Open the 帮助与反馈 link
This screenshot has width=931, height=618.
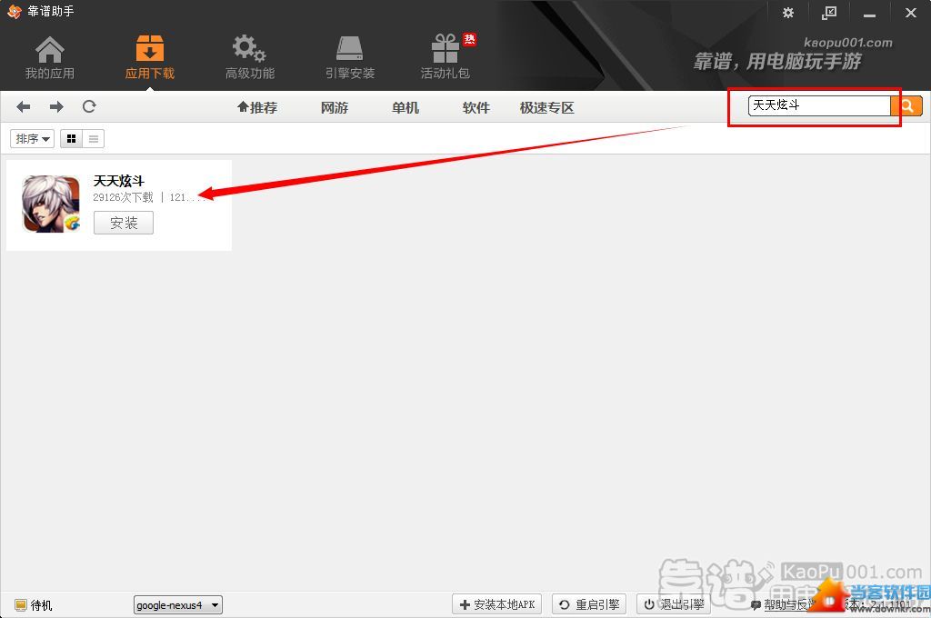tap(786, 605)
